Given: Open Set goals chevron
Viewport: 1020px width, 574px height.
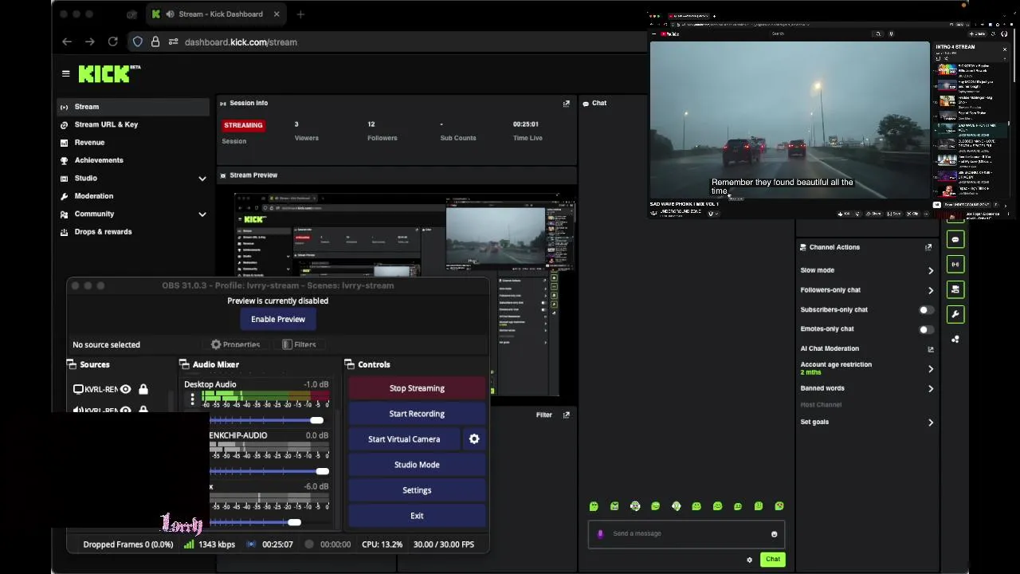Looking at the screenshot, I should pos(931,423).
